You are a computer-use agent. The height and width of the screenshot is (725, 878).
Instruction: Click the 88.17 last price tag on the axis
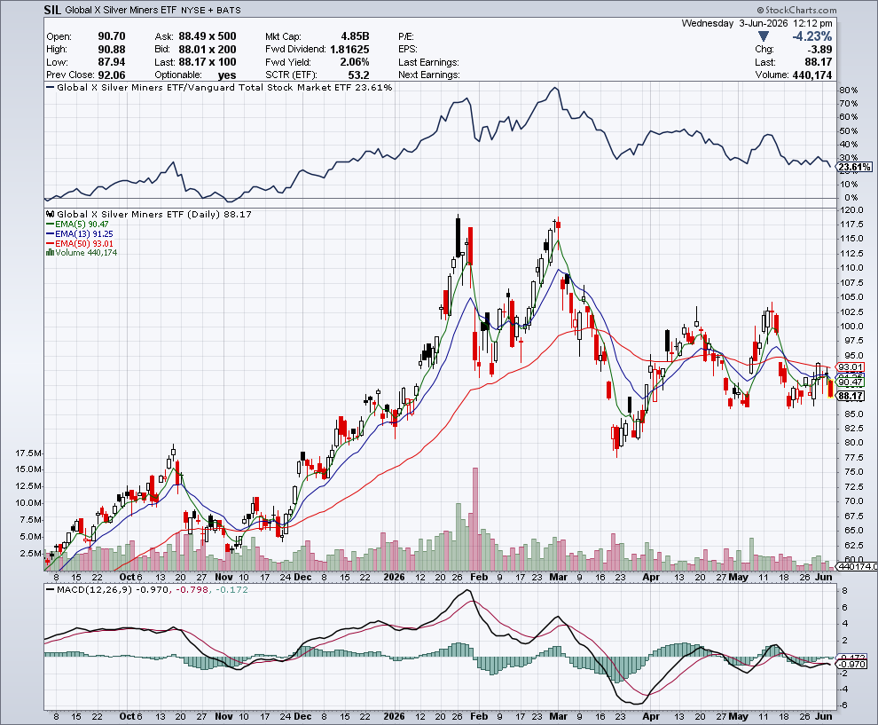(x=851, y=396)
